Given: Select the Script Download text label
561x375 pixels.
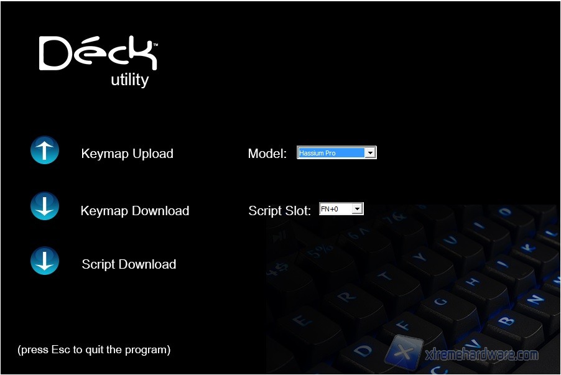Looking at the screenshot, I should click(x=129, y=264).
